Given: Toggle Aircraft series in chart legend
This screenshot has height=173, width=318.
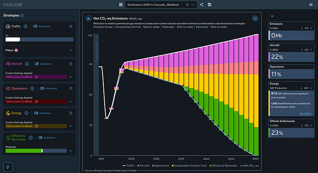Looking at the screenshot, I should click(x=144, y=165).
